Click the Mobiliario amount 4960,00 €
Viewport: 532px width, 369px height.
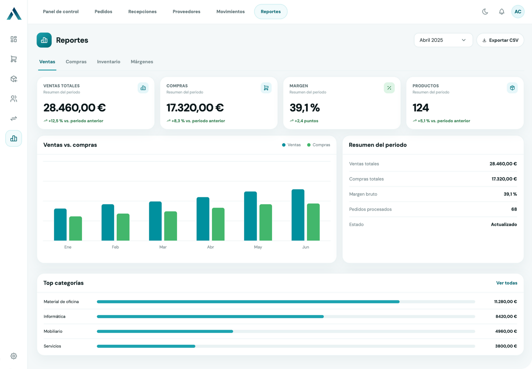tap(506, 331)
